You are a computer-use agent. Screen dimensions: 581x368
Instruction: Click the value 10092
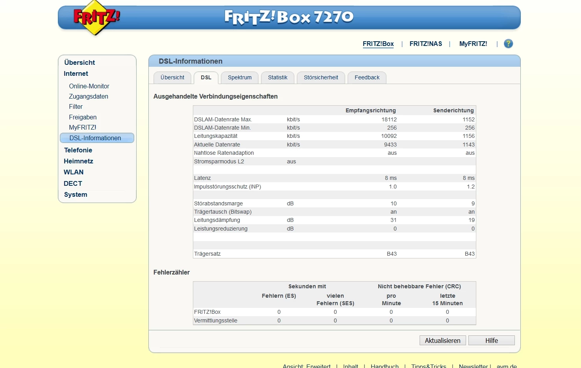[389, 136]
